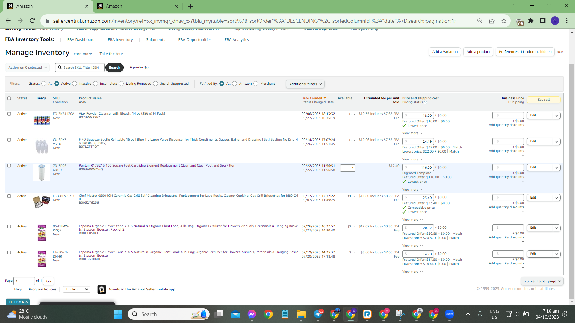The height and width of the screenshot is (323, 575).
Task: Click the weather widget icon on taskbar
Action: click(x=12, y=314)
